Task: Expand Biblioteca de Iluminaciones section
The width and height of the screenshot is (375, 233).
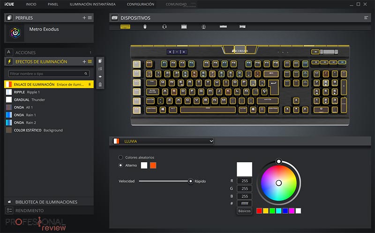Action: (x=49, y=202)
